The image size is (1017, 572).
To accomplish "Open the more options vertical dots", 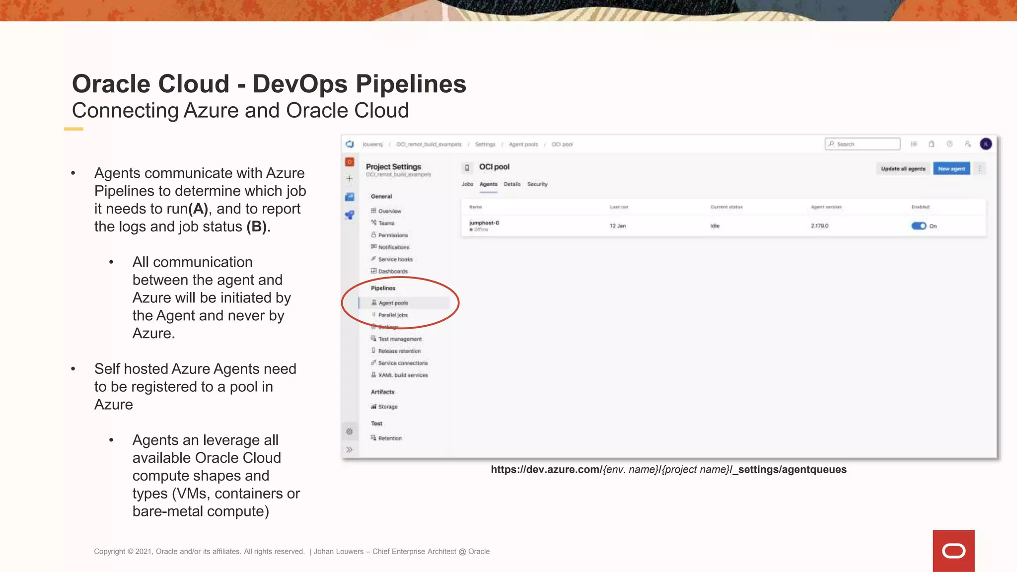I will [980, 169].
